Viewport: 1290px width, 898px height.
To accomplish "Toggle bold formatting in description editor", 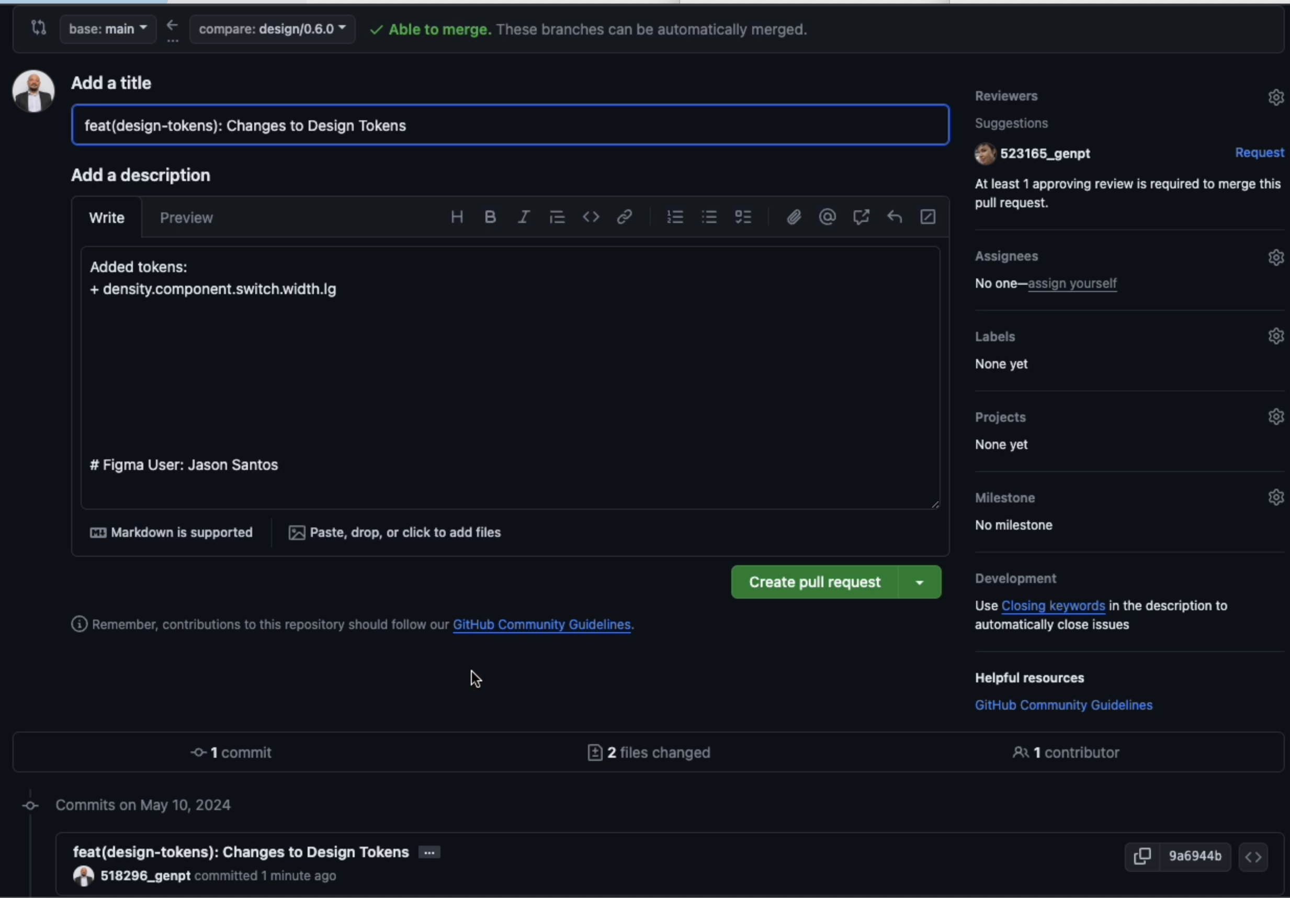I will [490, 217].
